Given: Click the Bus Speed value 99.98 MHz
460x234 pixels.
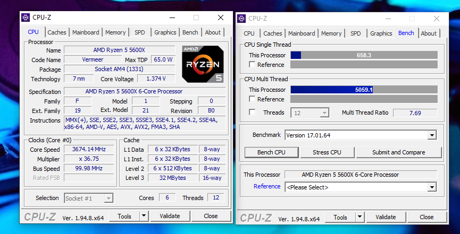Looking at the screenshot, I should tap(89, 168).
